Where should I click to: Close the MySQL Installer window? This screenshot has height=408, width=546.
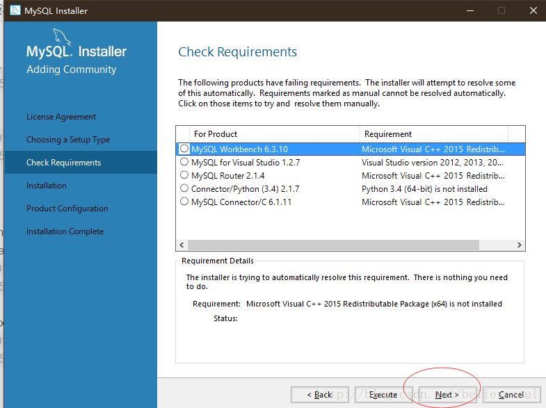click(x=533, y=10)
